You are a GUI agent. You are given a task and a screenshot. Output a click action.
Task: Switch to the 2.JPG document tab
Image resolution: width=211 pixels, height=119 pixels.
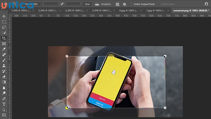pos(48,11)
